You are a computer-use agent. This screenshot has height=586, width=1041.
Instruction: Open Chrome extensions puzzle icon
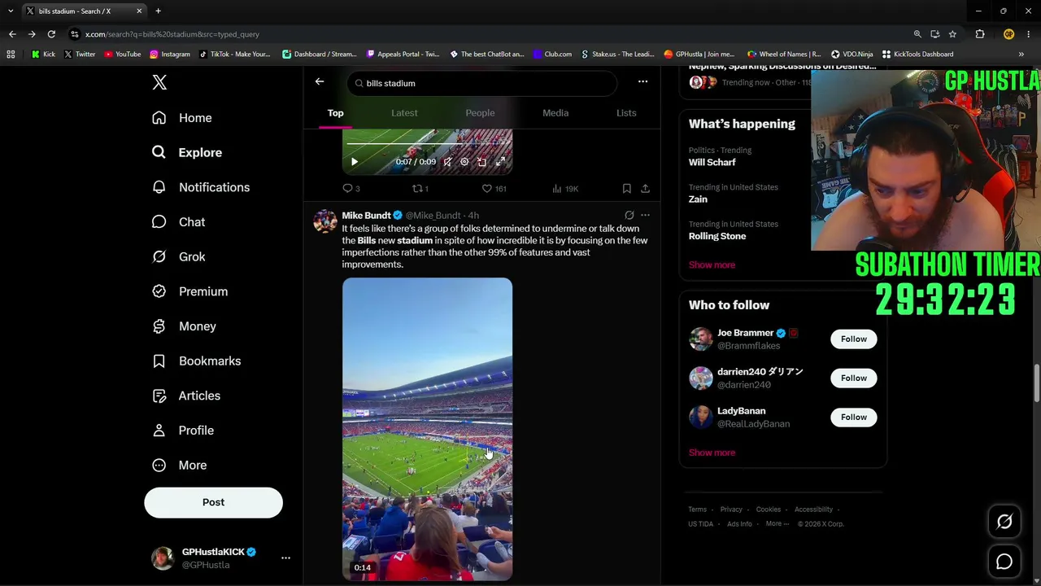980,34
